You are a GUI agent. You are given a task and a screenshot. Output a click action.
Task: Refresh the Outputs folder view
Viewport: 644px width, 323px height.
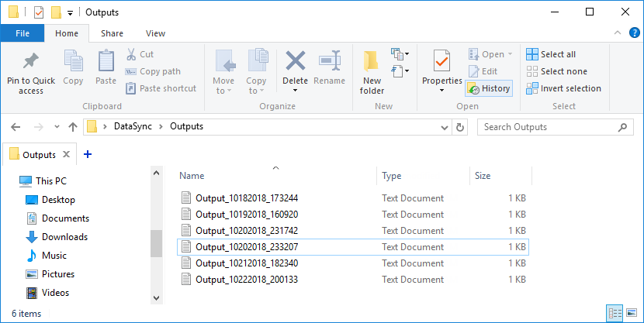coord(461,127)
